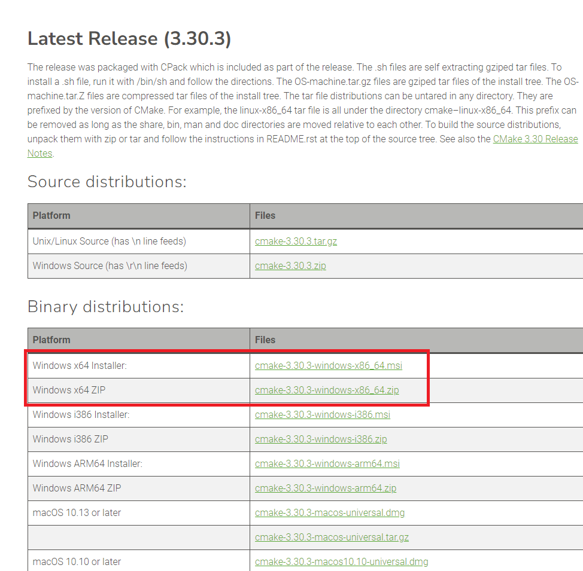The height and width of the screenshot is (571, 583).
Task: Click the 'Latest Release (3.30.3)' heading
Action: tap(129, 39)
